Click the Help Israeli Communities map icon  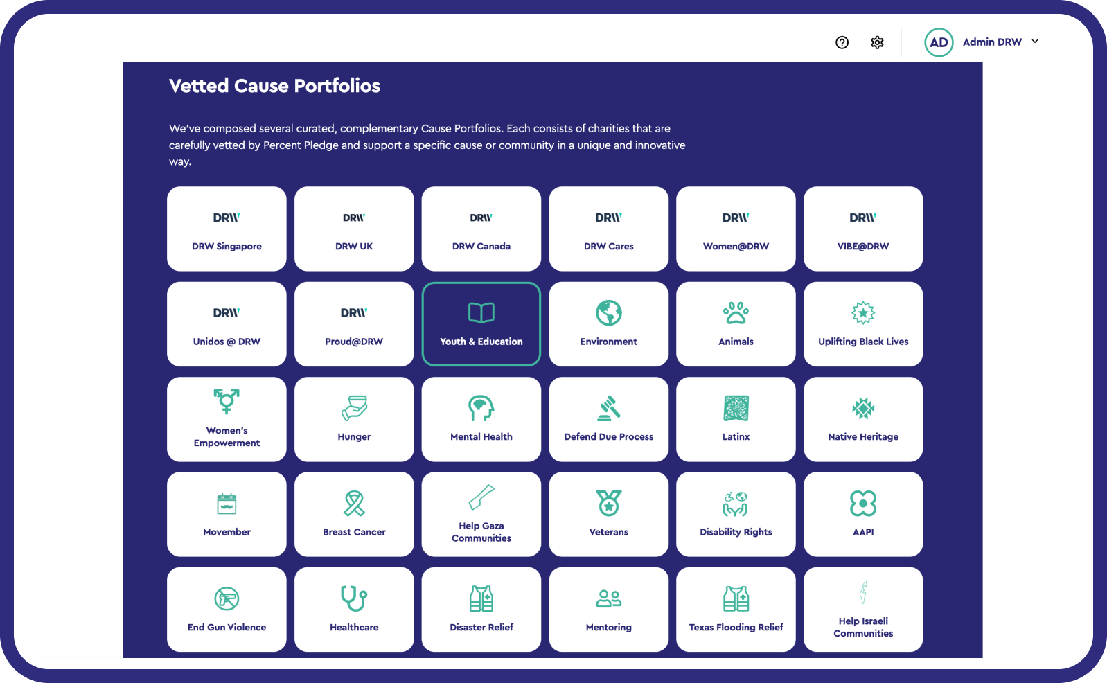pos(863,592)
